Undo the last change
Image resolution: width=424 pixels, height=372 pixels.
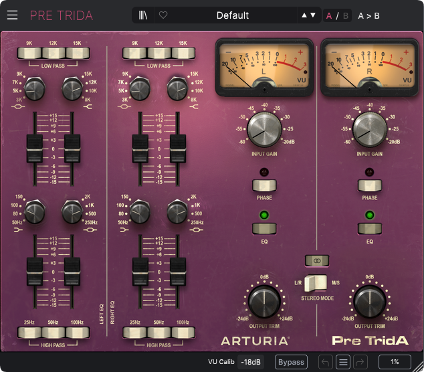pyautogui.click(x=326, y=362)
